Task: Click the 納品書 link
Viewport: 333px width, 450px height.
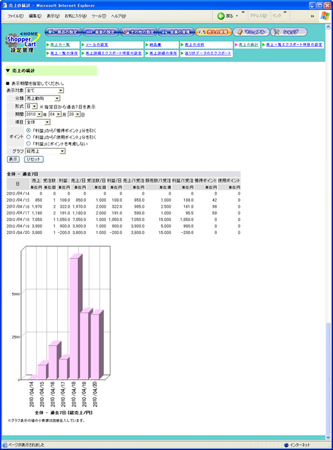Action: 155,45
